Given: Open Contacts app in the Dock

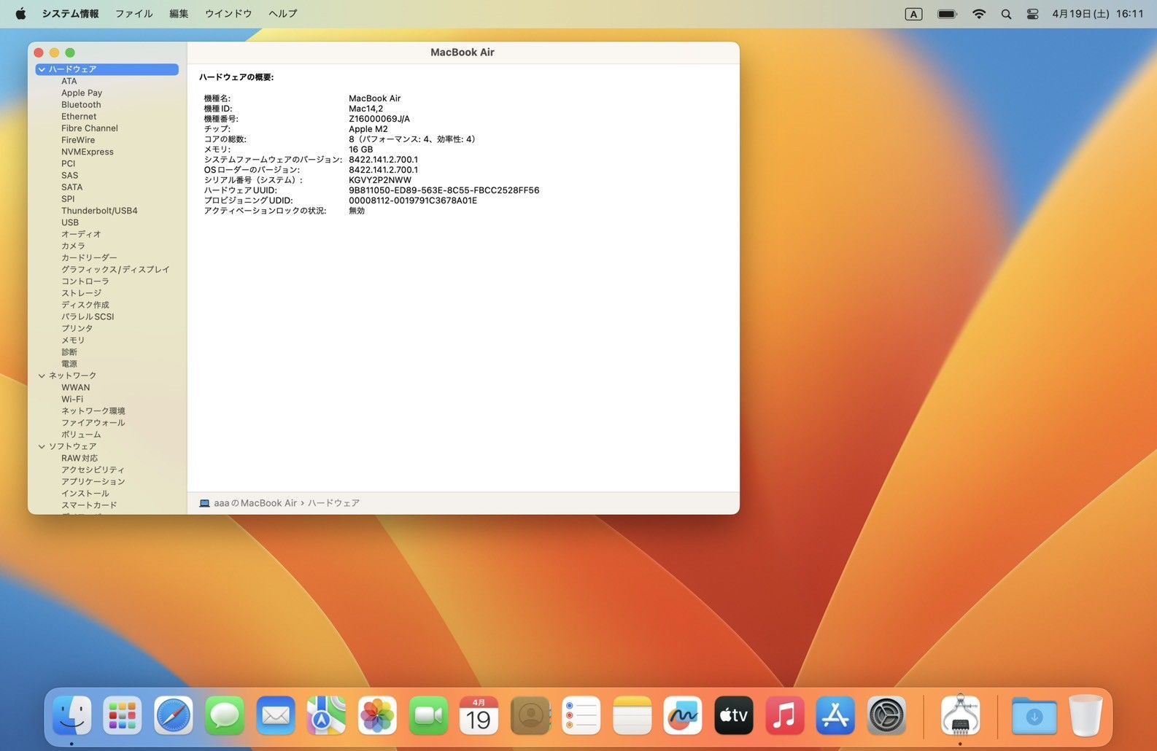Looking at the screenshot, I should click(x=530, y=715).
